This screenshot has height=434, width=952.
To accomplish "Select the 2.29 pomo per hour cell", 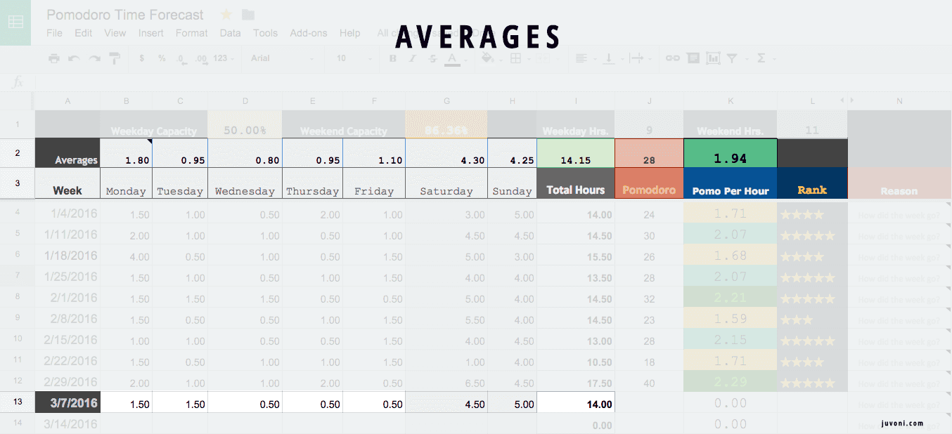I will pos(731,383).
